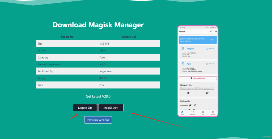Click the Patreon donation icon
This screenshot has width=272, height=139.
pos(188,93)
